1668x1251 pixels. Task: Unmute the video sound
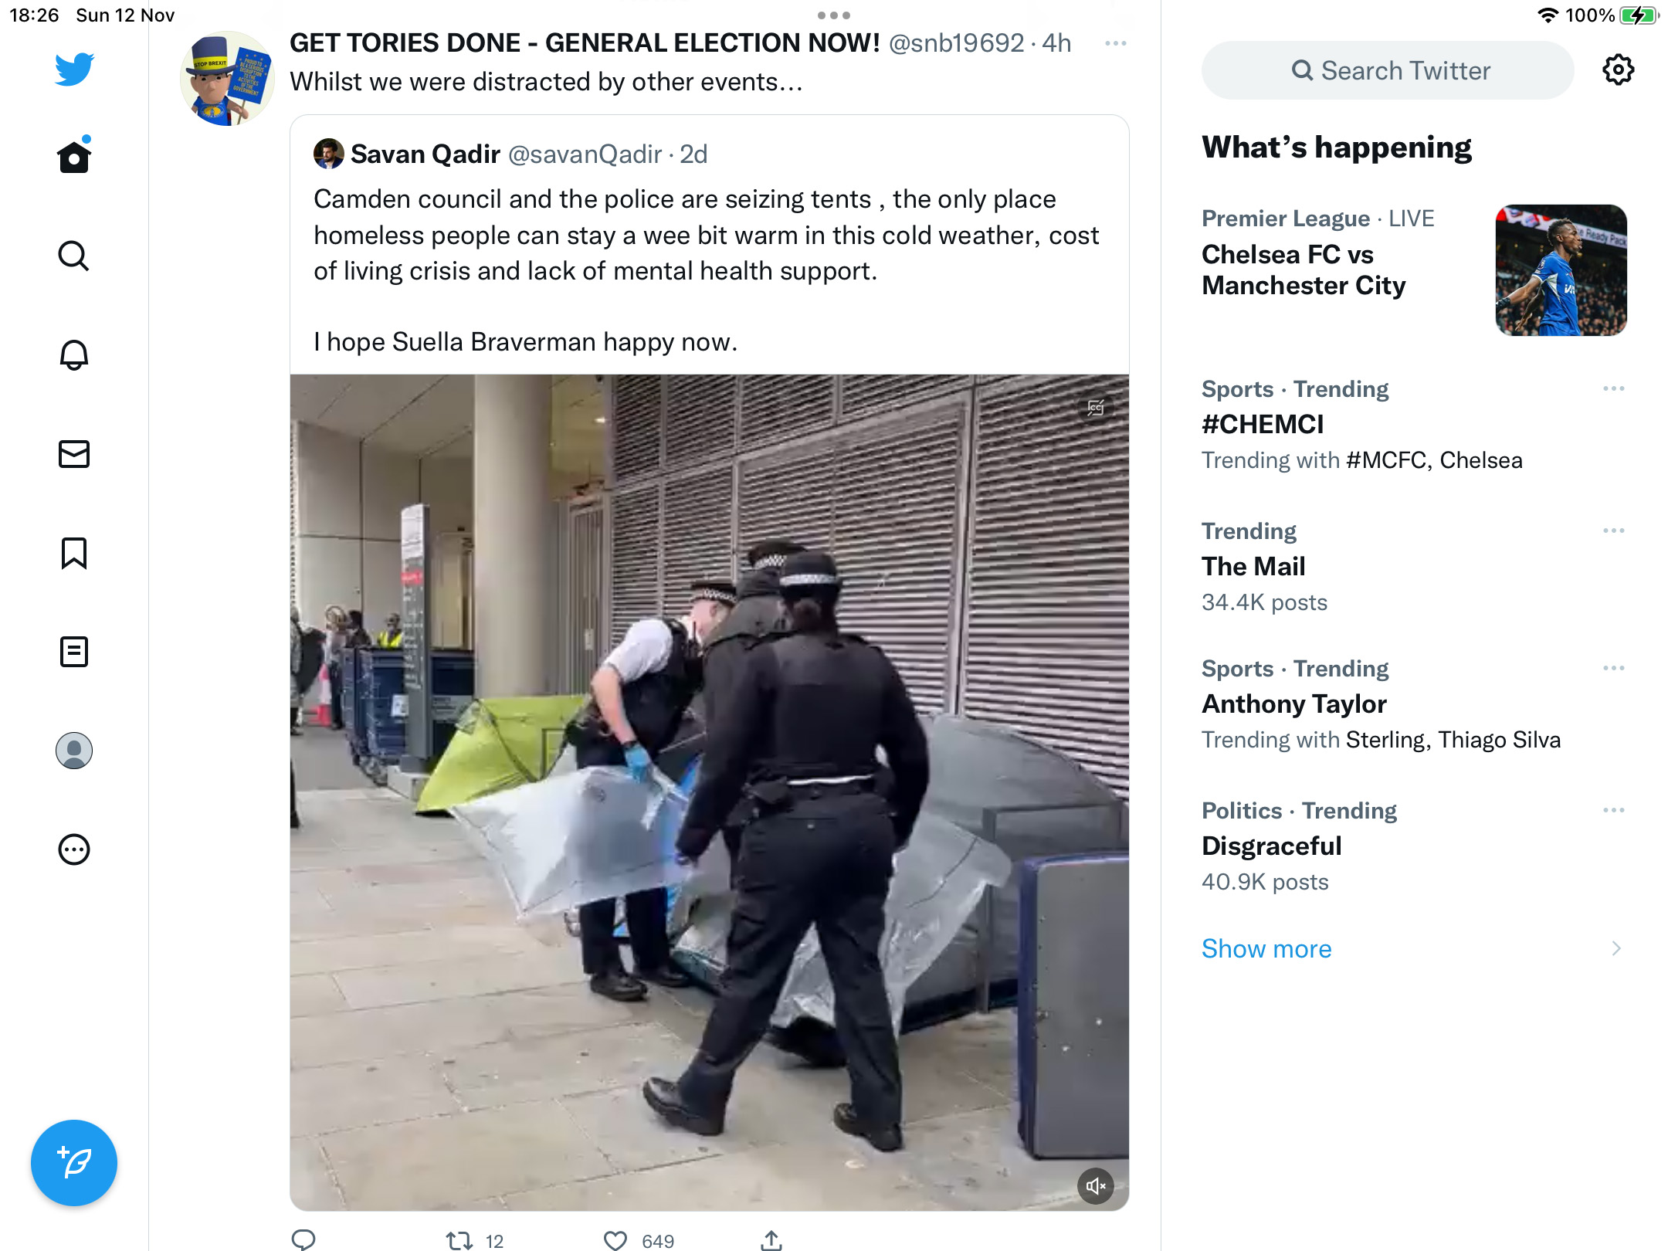point(1096,1186)
